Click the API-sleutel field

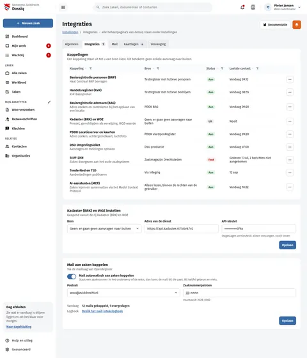[259, 229]
